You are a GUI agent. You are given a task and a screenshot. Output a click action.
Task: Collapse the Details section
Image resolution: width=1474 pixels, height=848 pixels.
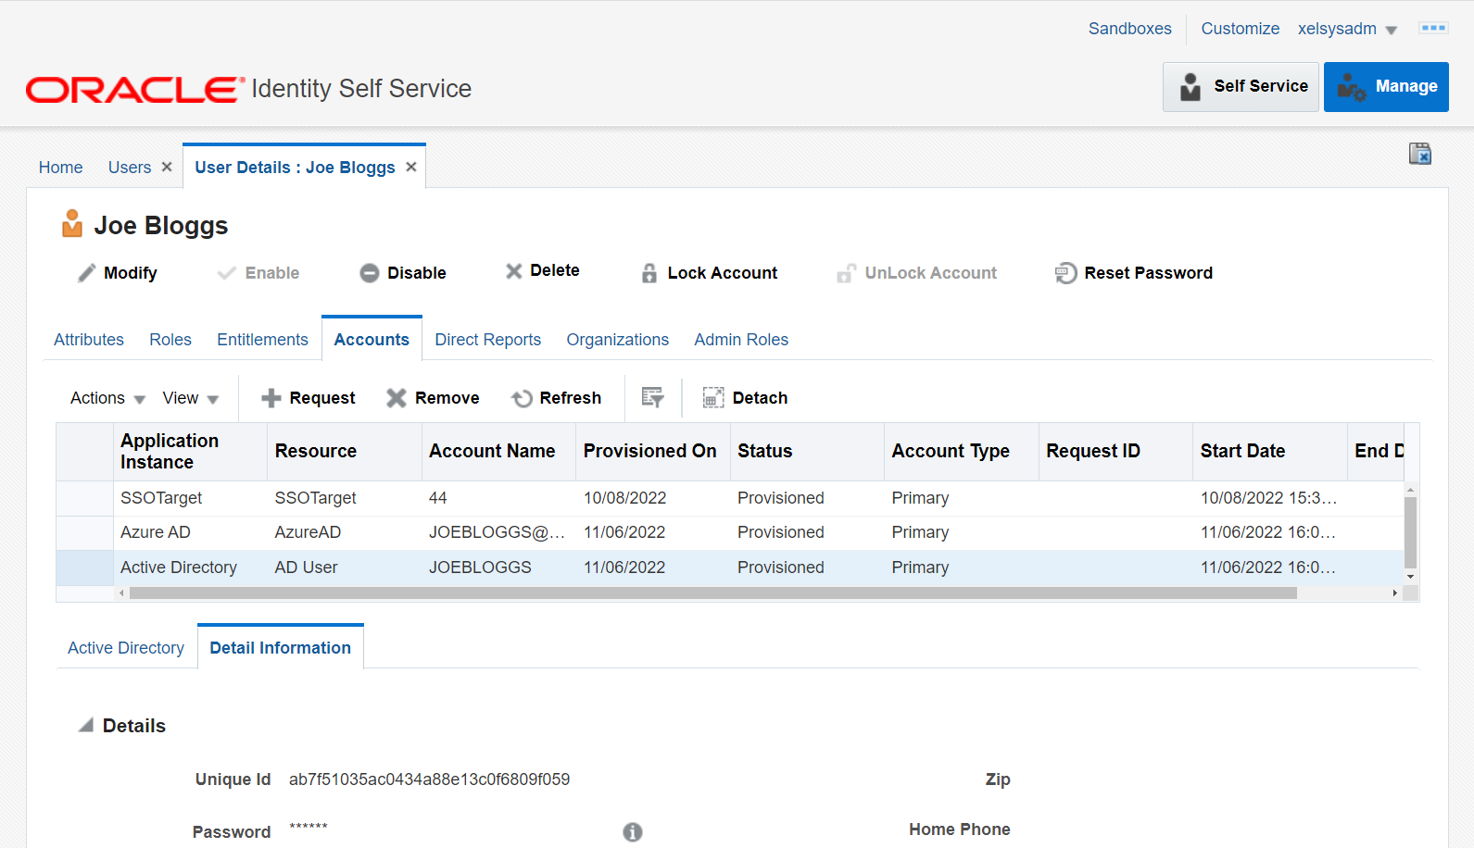86,726
